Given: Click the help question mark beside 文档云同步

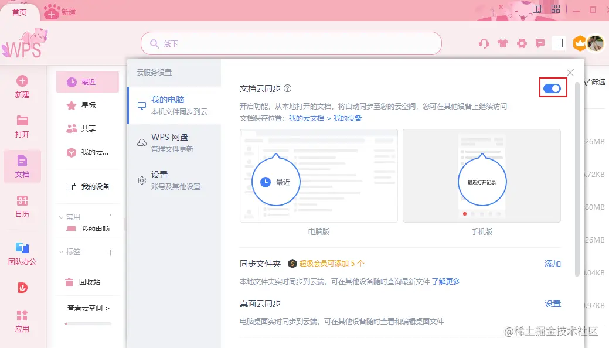Looking at the screenshot, I should point(287,88).
